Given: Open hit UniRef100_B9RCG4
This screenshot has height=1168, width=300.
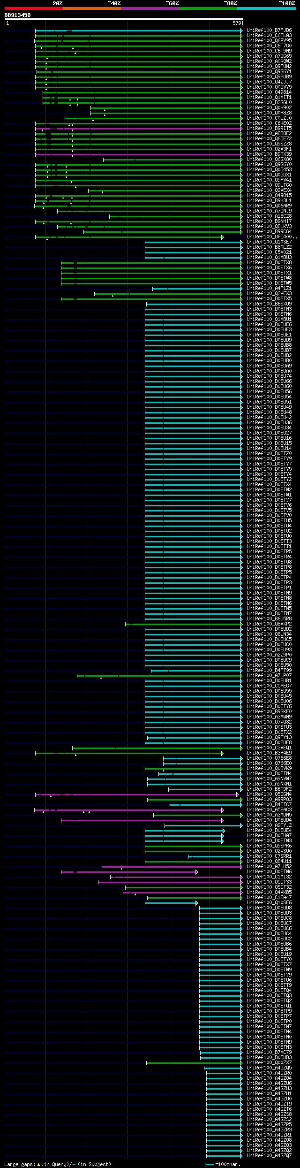Looking at the screenshot, I should tap(269, 232).
